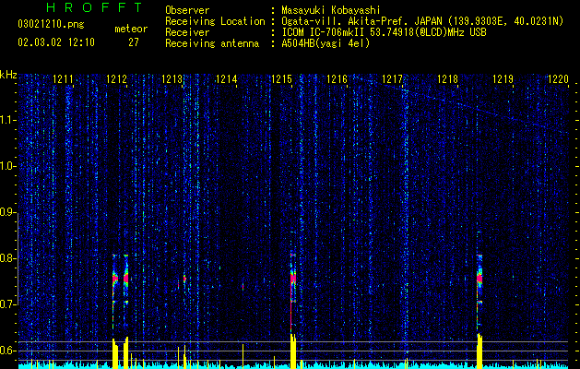580x369 pixels.
Task: Click the date stamp 02.03.02 12:10
Action: [56, 42]
